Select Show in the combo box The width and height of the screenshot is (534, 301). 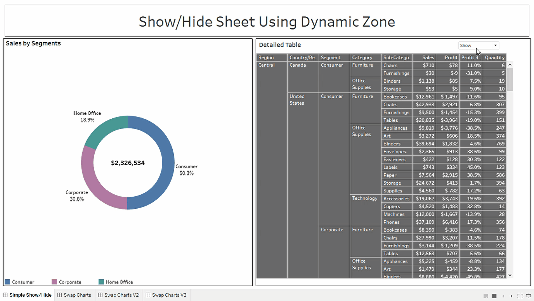click(473, 45)
